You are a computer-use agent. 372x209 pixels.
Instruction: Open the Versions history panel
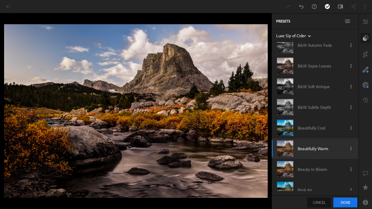click(365, 100)
